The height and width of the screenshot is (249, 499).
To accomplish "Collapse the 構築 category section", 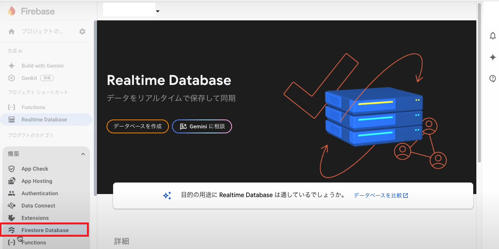I will (x=83, y=154).
